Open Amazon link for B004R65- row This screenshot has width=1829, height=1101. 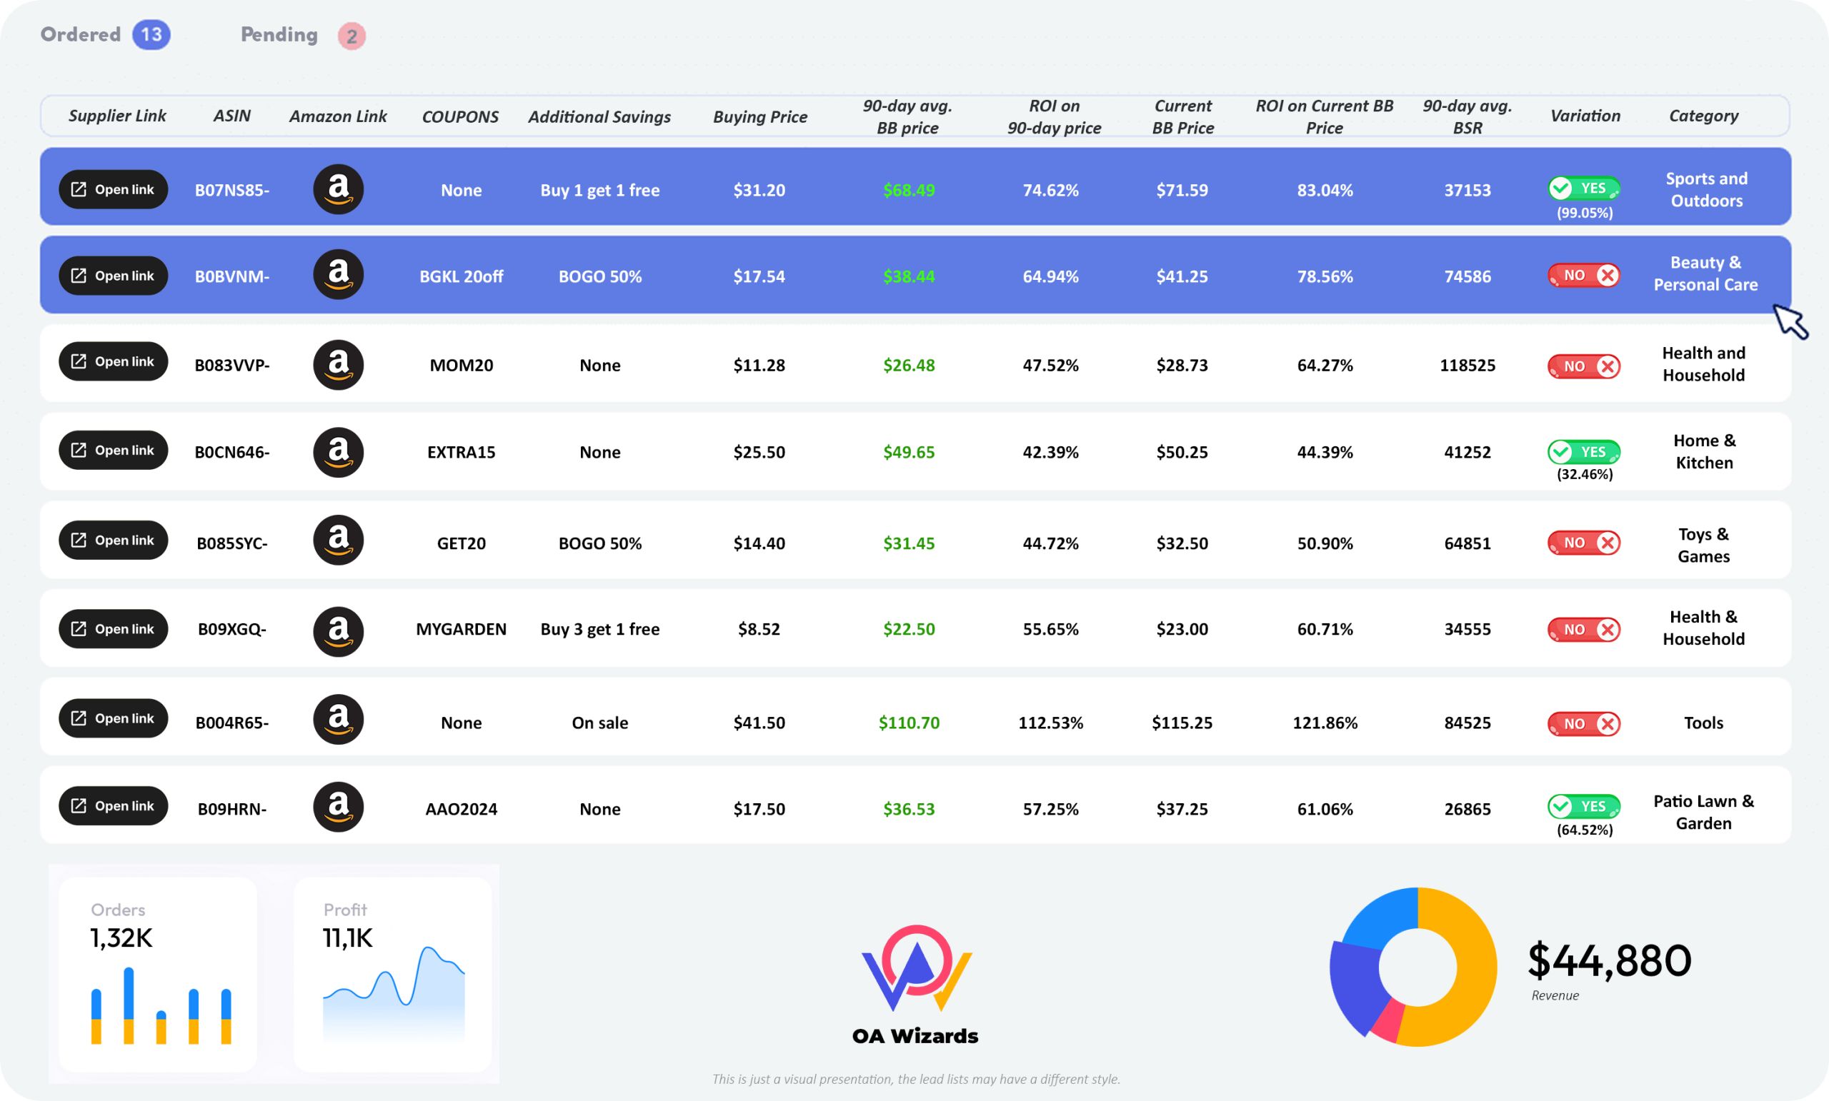[338, 719]
